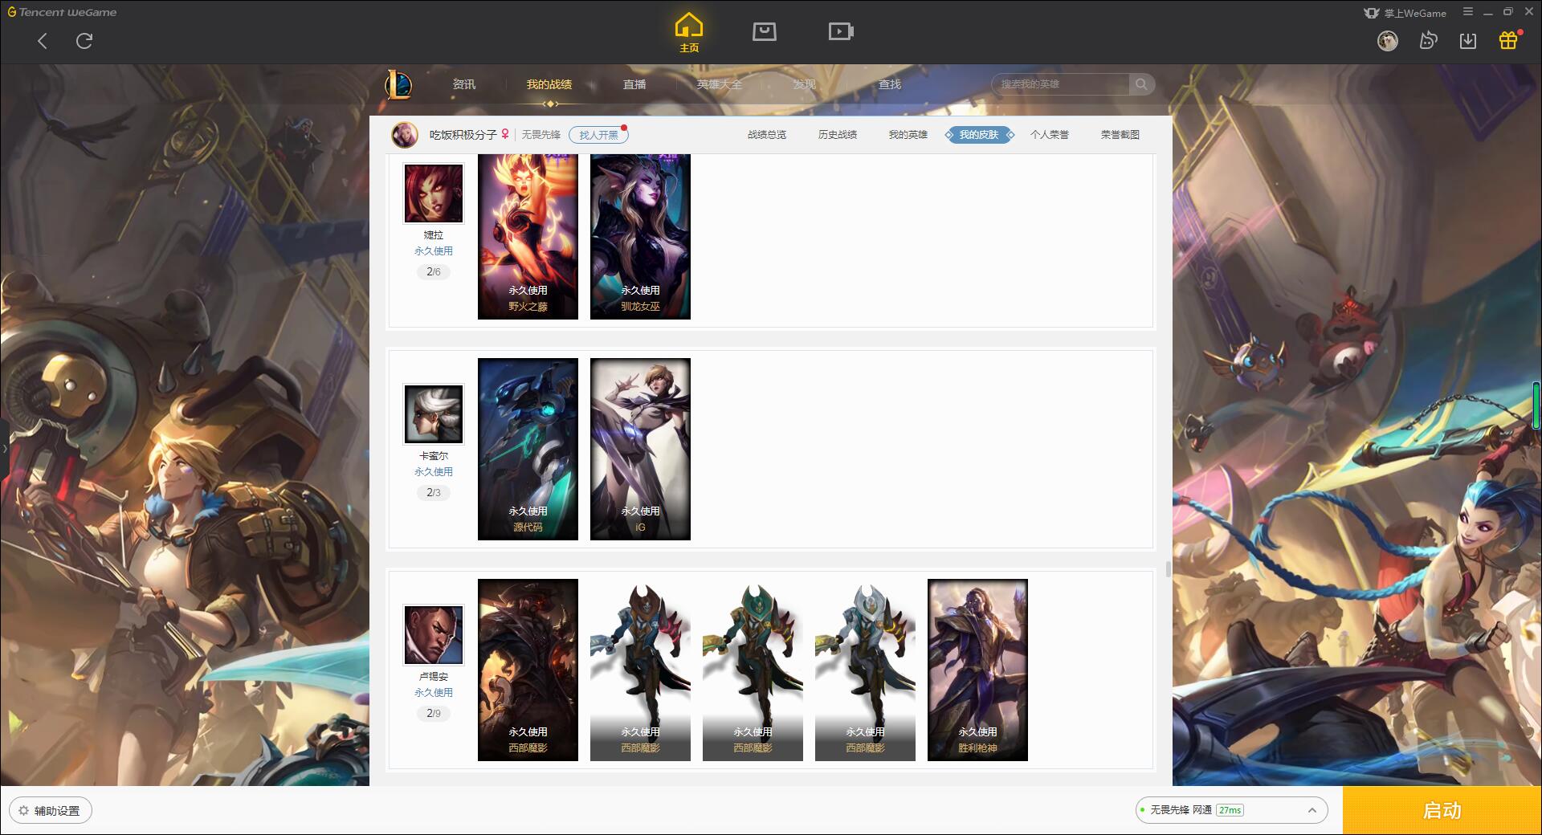1542x835 pixels.
Task: Open the 我的英雄 sub-tab
Action: [908, 135]
